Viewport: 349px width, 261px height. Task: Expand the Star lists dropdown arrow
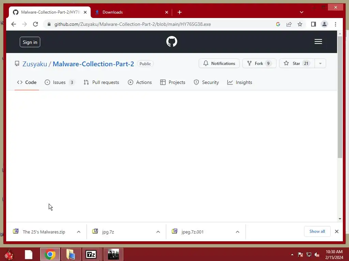pyautogui.click(x=320, y=64)
